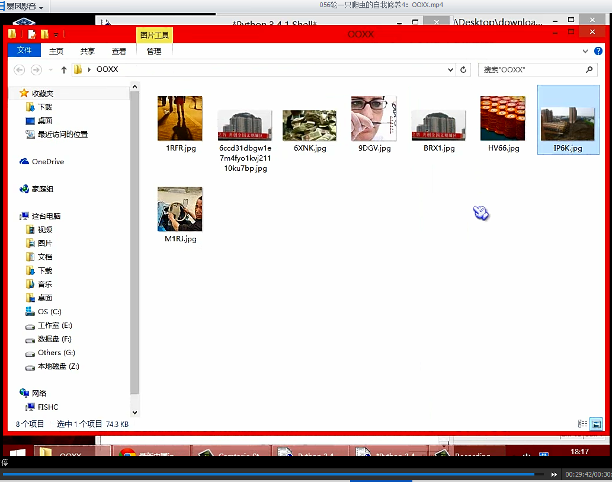Switch to details view layout
Screen dimensions: 612x482
click(x=582, y=424)
